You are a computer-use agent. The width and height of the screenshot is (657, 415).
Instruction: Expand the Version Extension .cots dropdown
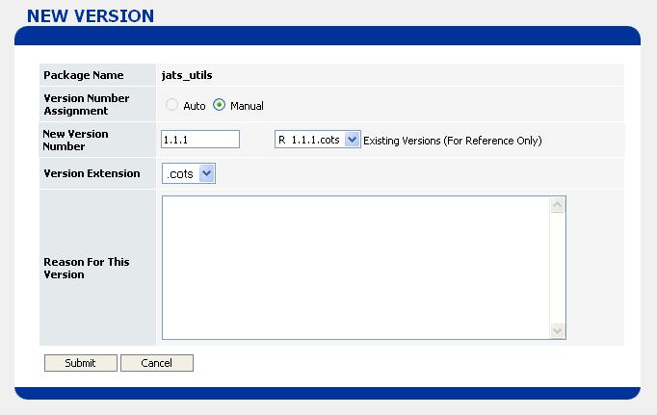click(189, 173)
